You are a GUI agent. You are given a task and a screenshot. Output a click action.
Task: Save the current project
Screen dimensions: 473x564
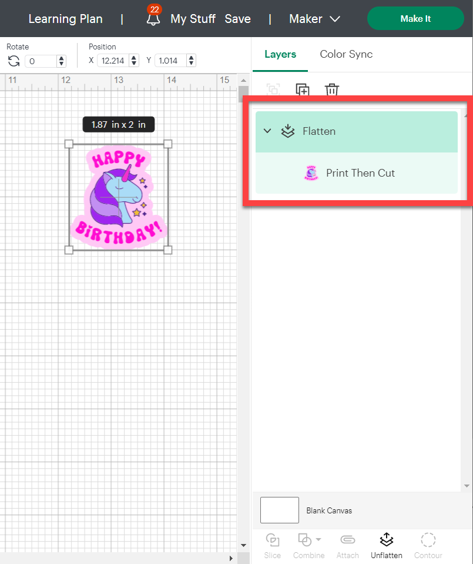coord(237,18)
